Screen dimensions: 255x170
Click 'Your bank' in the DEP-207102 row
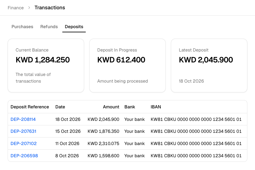(134, 143)
